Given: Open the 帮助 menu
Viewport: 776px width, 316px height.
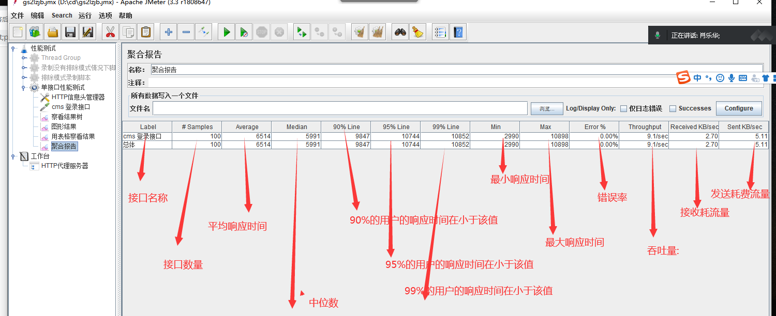Looking at the screenshot, I should pos(125,15).
